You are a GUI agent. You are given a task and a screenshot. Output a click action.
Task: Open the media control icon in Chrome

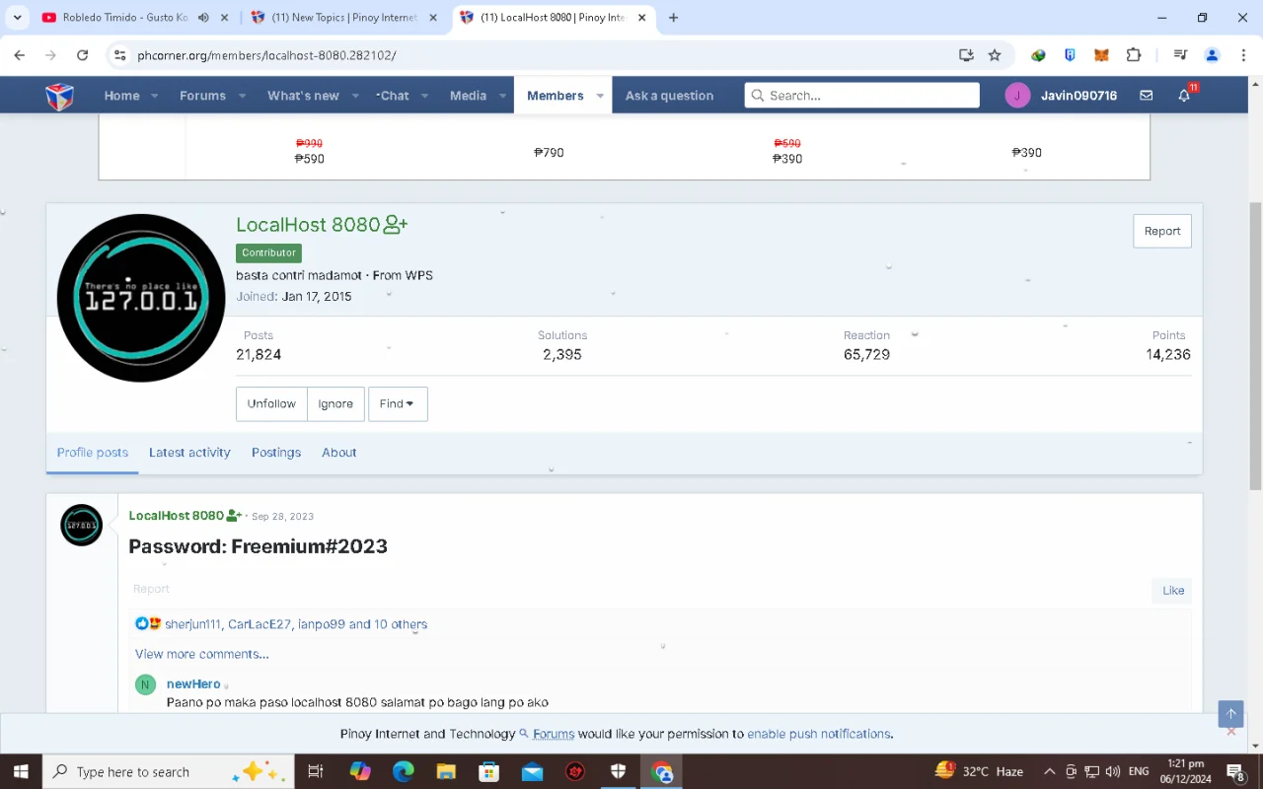(1180, 55)
